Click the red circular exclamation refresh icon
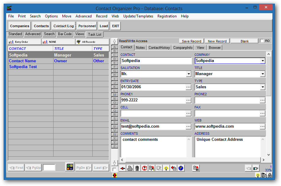The width and height of the screenshot is (281, 186). (x=144, y=168)
